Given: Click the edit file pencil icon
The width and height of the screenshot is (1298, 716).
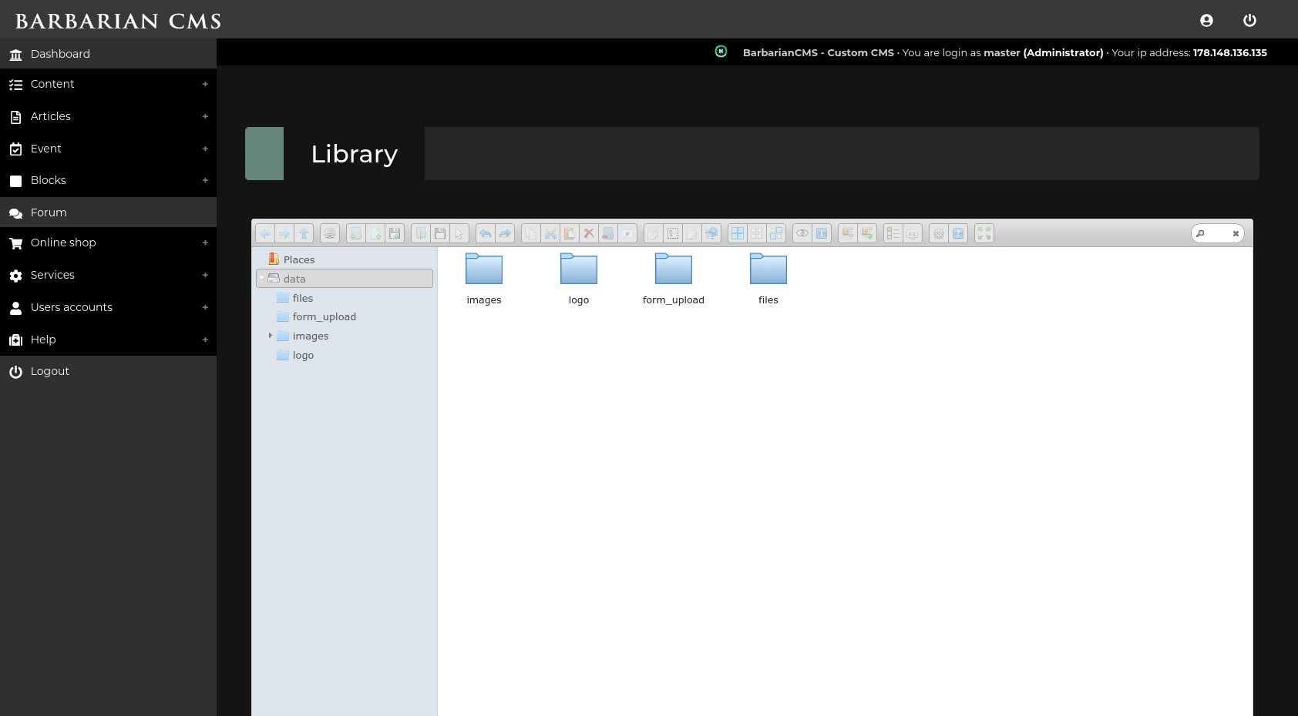Looking at the screenshot, I should 692,233.
